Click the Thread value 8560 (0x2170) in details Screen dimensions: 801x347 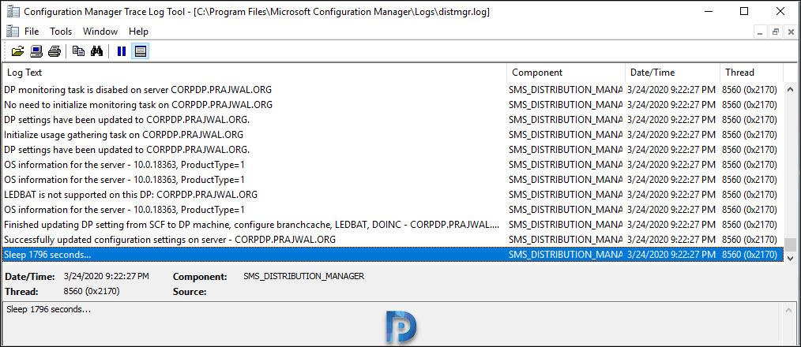[92, 291]
